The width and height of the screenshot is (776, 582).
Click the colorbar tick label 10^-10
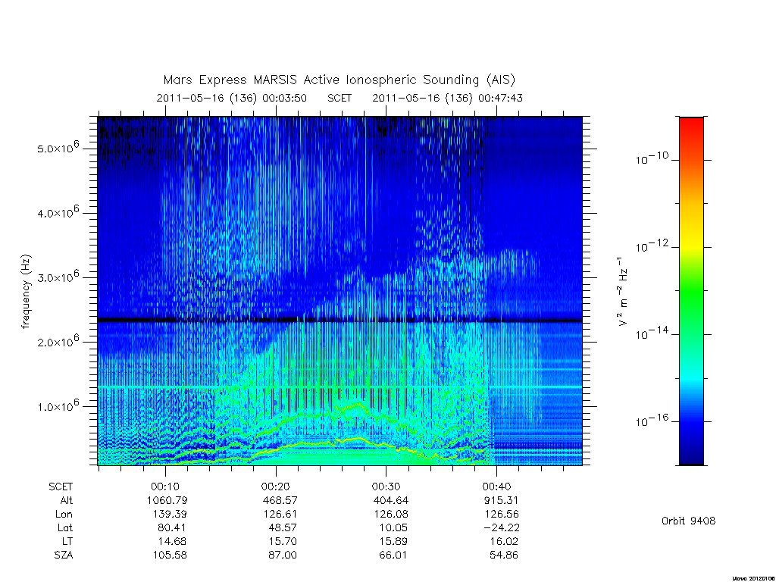point(652,158)
